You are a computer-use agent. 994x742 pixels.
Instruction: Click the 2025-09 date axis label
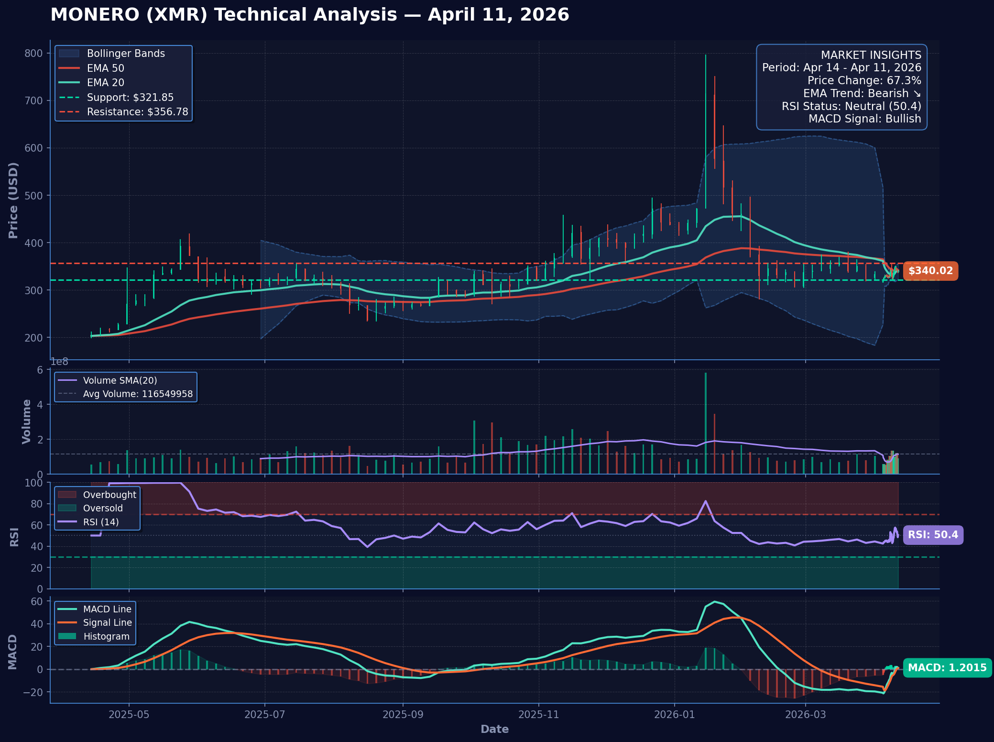[x=403, y=715]
